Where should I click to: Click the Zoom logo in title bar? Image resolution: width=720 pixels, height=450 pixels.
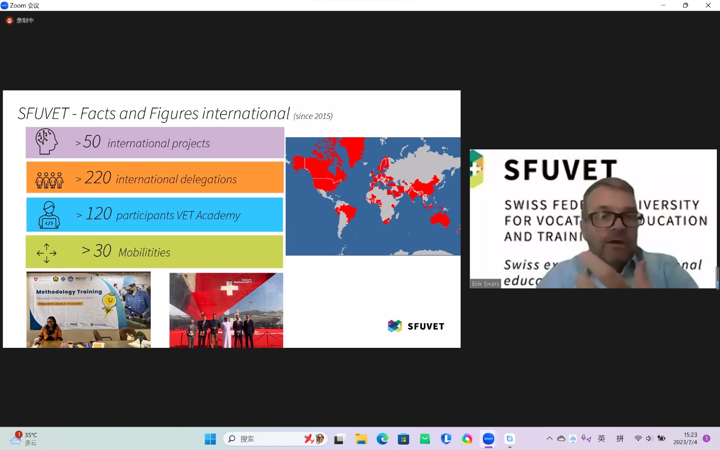(x=4, y=5)
